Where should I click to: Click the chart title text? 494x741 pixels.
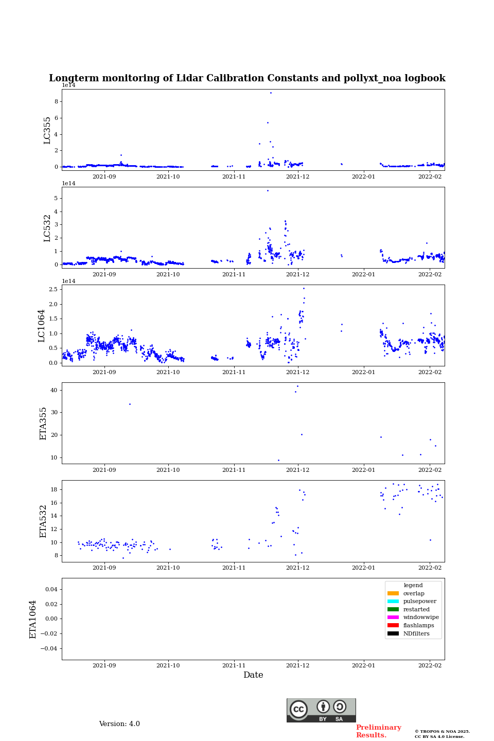coord(247,78)
